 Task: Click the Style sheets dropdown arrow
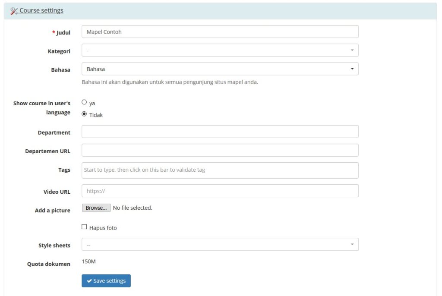click(x=352, y=245)
